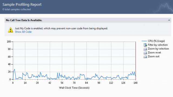Image resolution: width=173 pixels, height=97 pixels.
Task: Click the faded graph logo in header
Action: click(x=162, y=8)
